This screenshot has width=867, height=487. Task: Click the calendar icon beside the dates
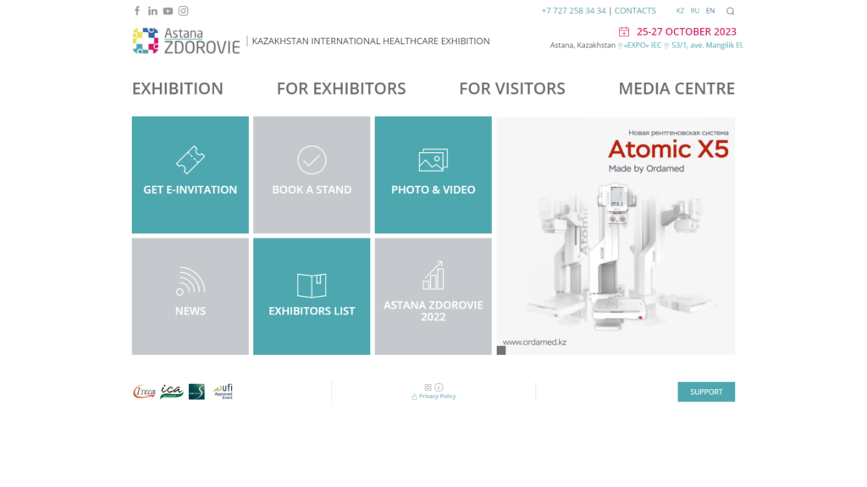pos(624,31)
